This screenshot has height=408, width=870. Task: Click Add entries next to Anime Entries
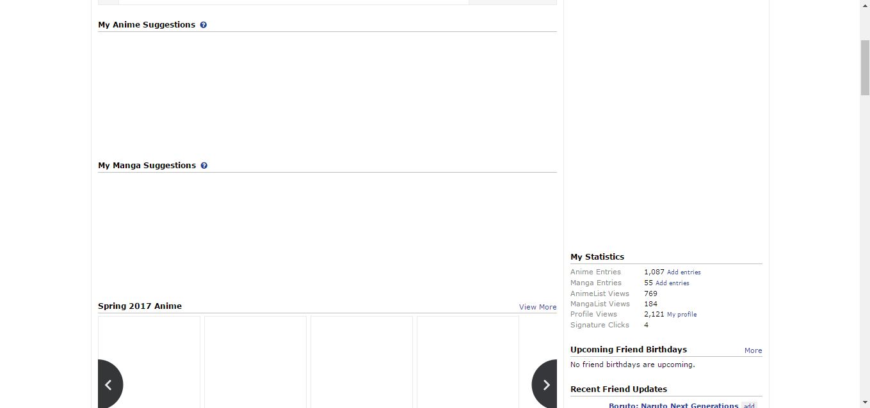[x=683, y=272]
